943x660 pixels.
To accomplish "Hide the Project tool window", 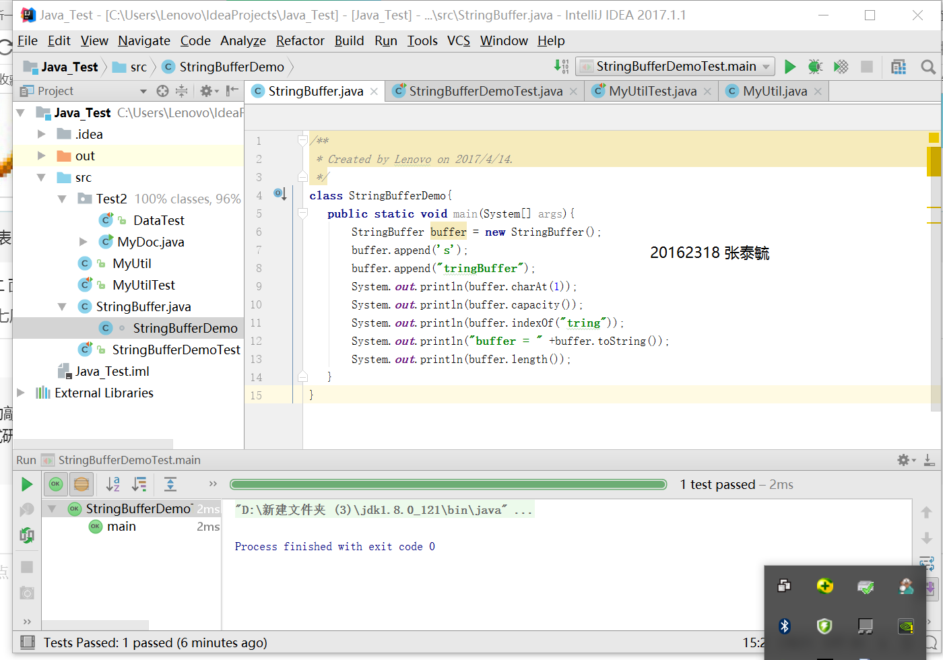I will (x=232, y=91).
